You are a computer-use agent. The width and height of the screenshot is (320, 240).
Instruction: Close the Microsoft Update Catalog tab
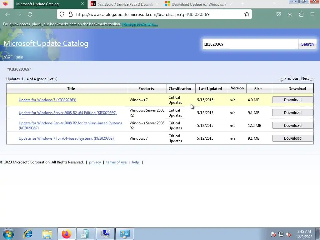82,4
